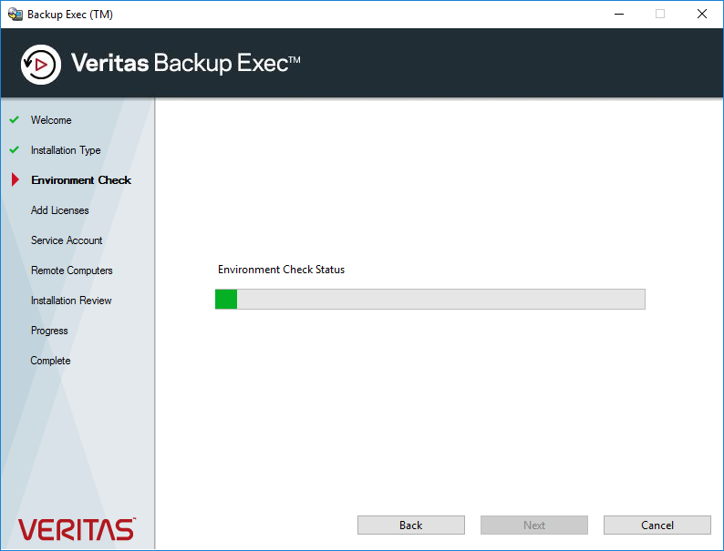This screenshot has width=724, height=551.
Task: Select the Installation Type step
Action: pyautogui.click(x=66, y=150)
